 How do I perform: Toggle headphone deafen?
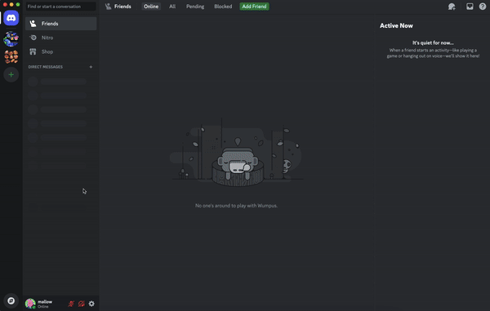coord(81,304)
